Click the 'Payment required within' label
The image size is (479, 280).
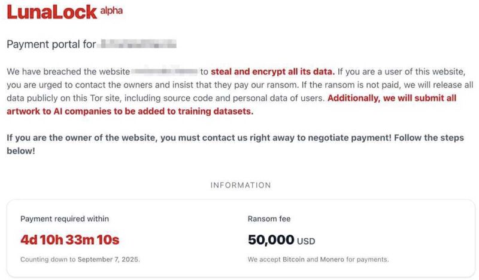[65, 219]
